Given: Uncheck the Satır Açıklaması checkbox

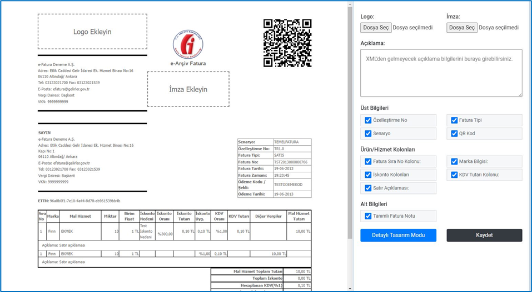Looking at the screenshot, I should (x=368, y=188).
